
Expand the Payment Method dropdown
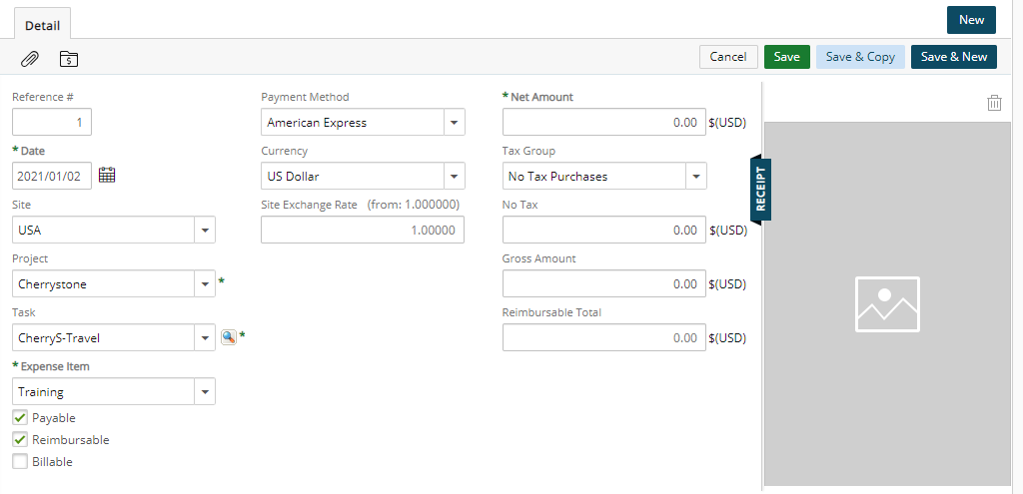tap(455, 123)
